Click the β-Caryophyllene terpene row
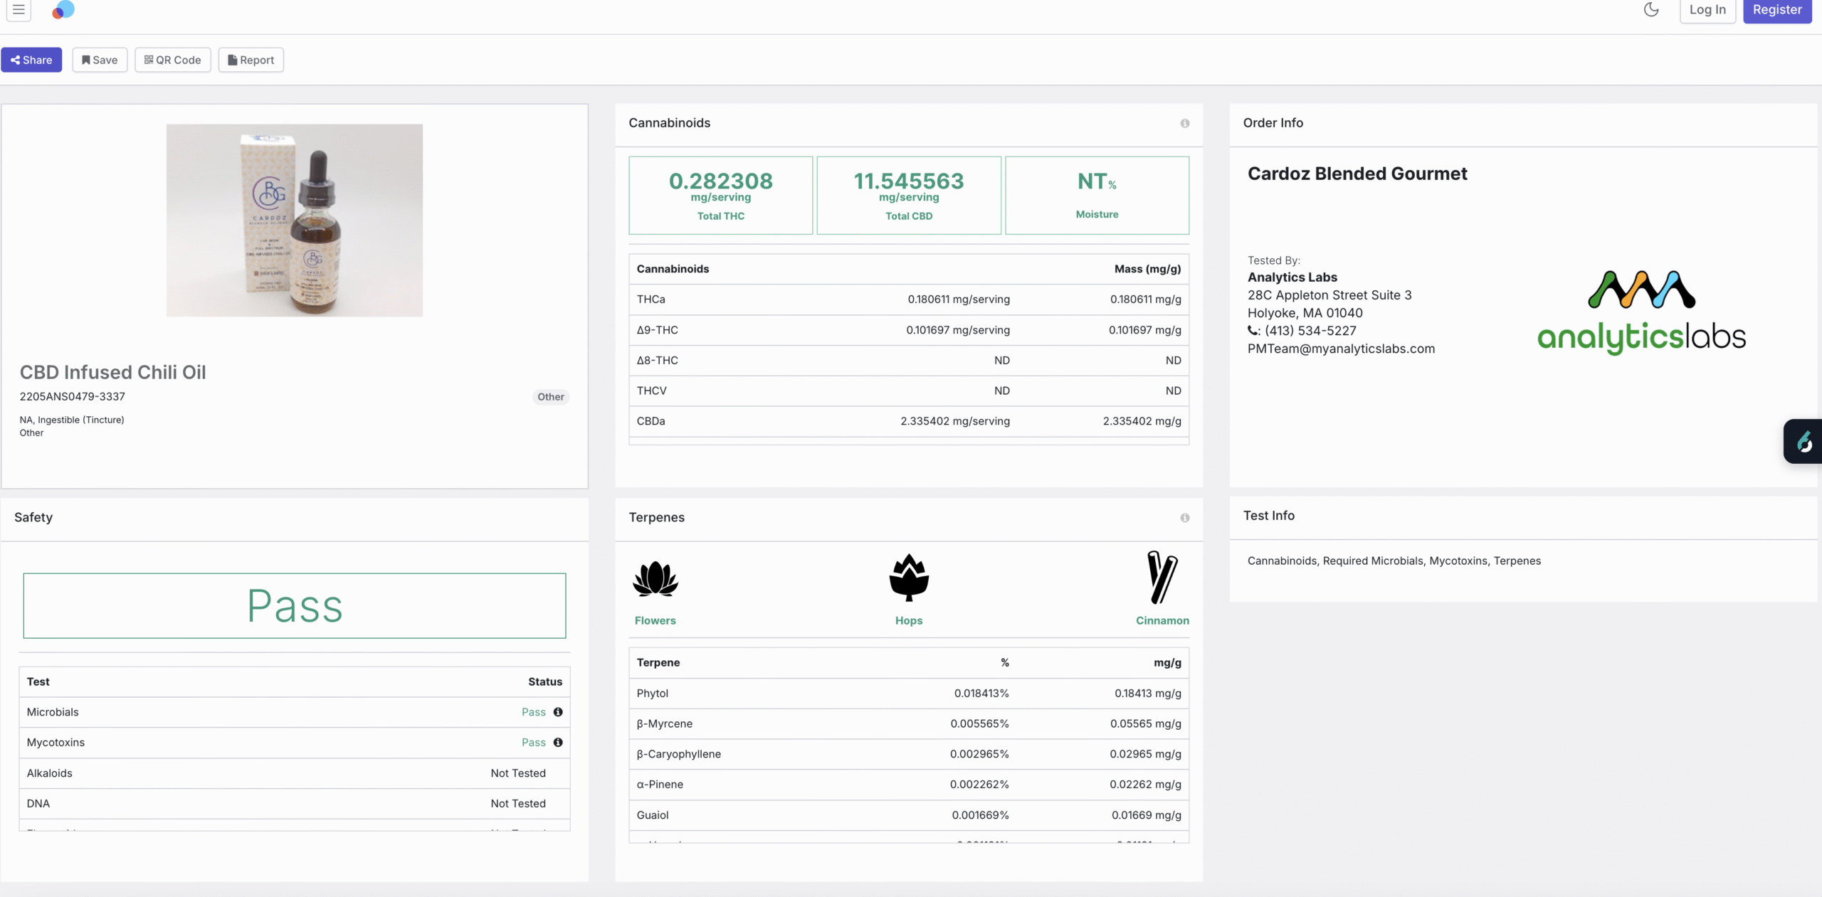Viewport: 1822px width, 897px height. 909,754
